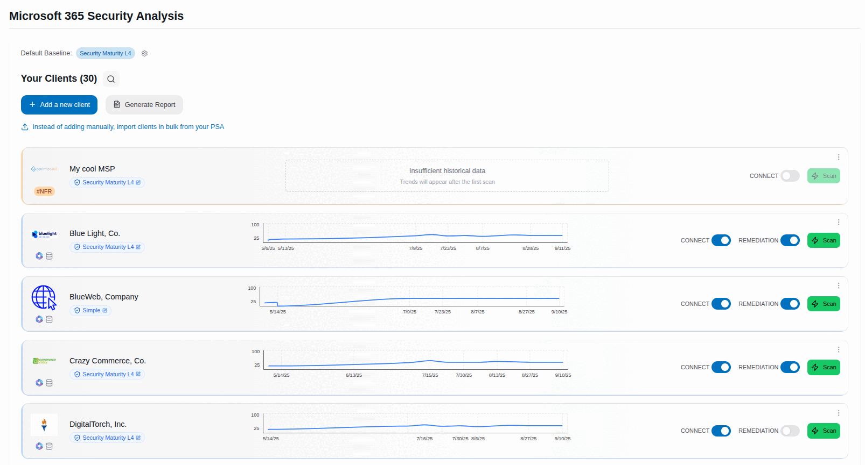Scan the My cool MSP client
Viewport: 865px width, 465px height.
pyautogui.click(x=824, y=176)
